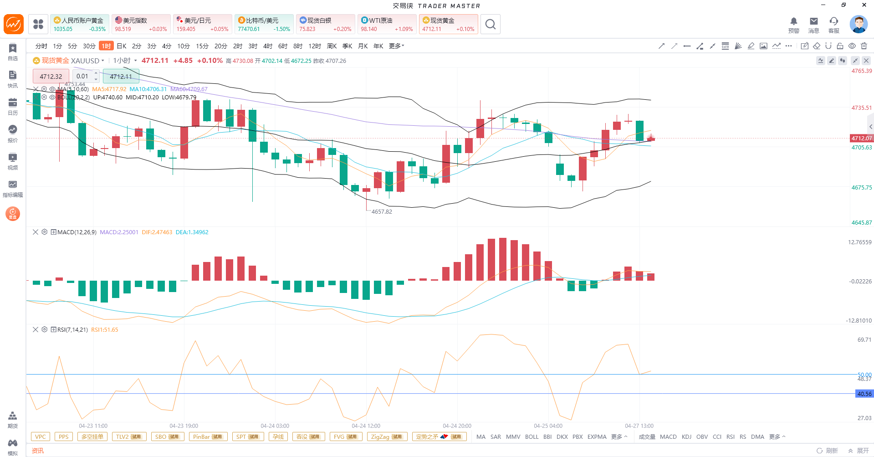The height and width of the screenshot is (457, 874).
Task: Switch to the 日K timeframe tab
Action: tap(122, 46)
